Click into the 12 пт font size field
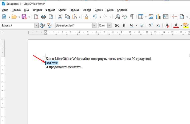This screenshot has width=190, height=124. [x=103, y=25]
